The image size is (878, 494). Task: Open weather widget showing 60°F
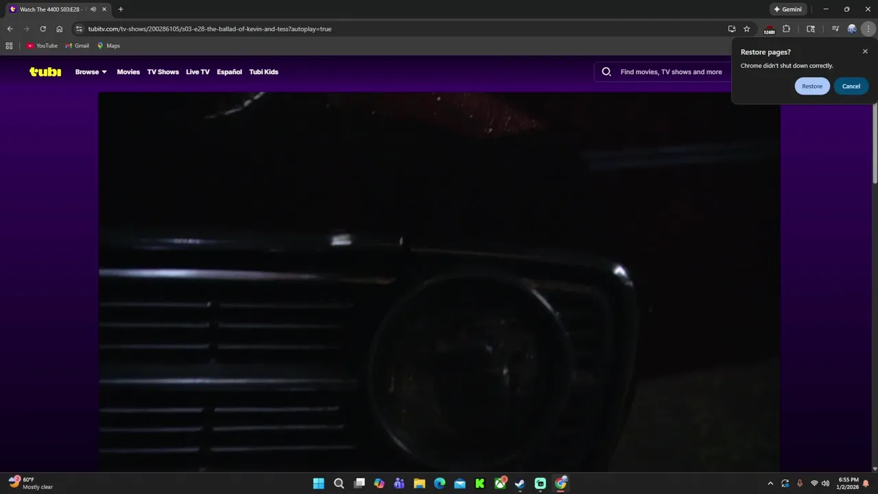click(x=31, y=484)
